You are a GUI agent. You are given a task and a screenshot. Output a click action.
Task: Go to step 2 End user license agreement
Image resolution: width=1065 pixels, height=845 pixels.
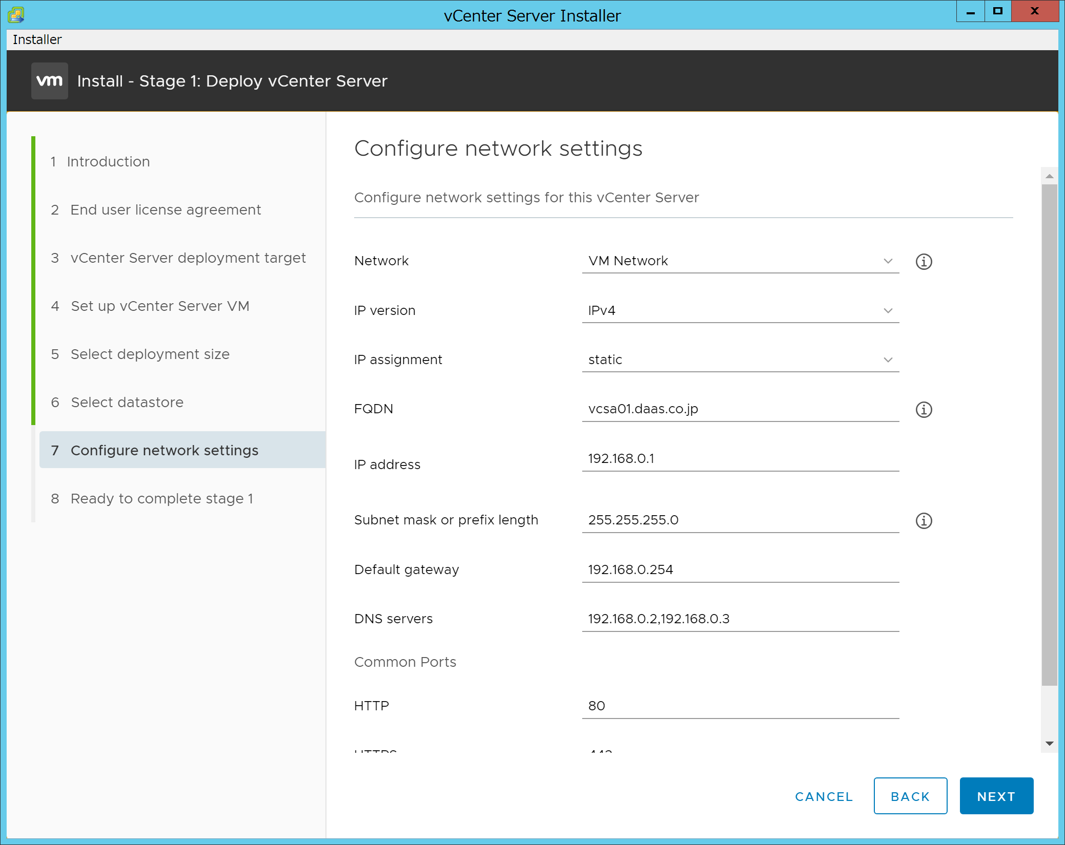pyautogui.click(x=155, y=210)
